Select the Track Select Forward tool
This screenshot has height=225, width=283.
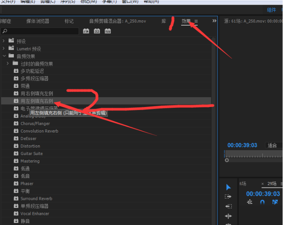(x=228, y=197)
